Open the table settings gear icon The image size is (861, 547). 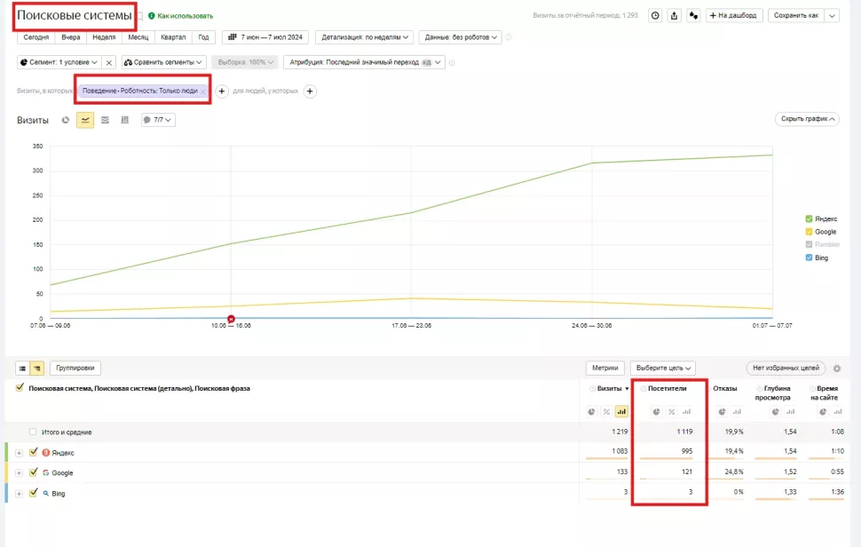(x=837, y=369)
